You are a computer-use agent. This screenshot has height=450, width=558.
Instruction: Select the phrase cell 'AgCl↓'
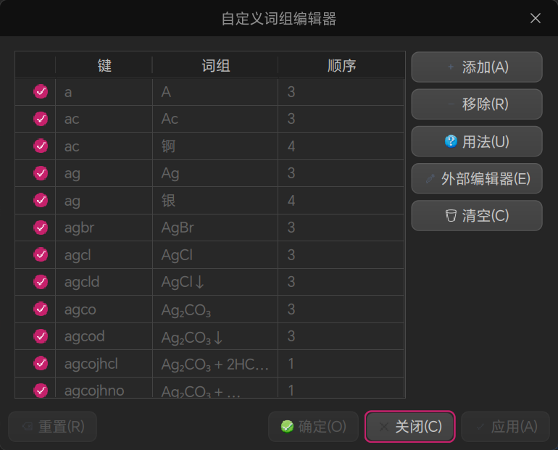[x=215, y=282]
